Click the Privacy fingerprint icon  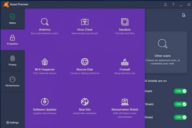(x=12, y=58)
